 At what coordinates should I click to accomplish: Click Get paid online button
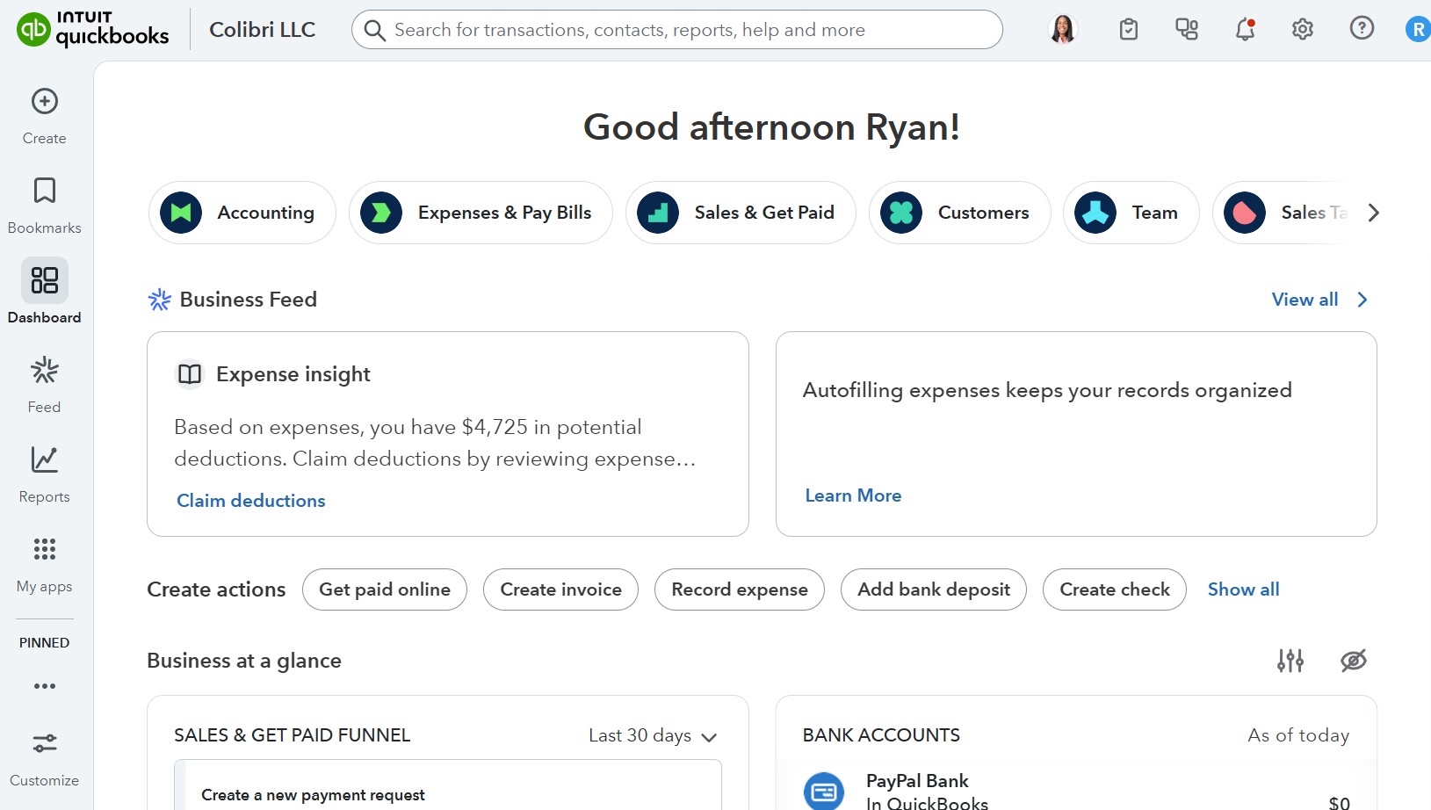pyautogui.click(x=385, y=589)
